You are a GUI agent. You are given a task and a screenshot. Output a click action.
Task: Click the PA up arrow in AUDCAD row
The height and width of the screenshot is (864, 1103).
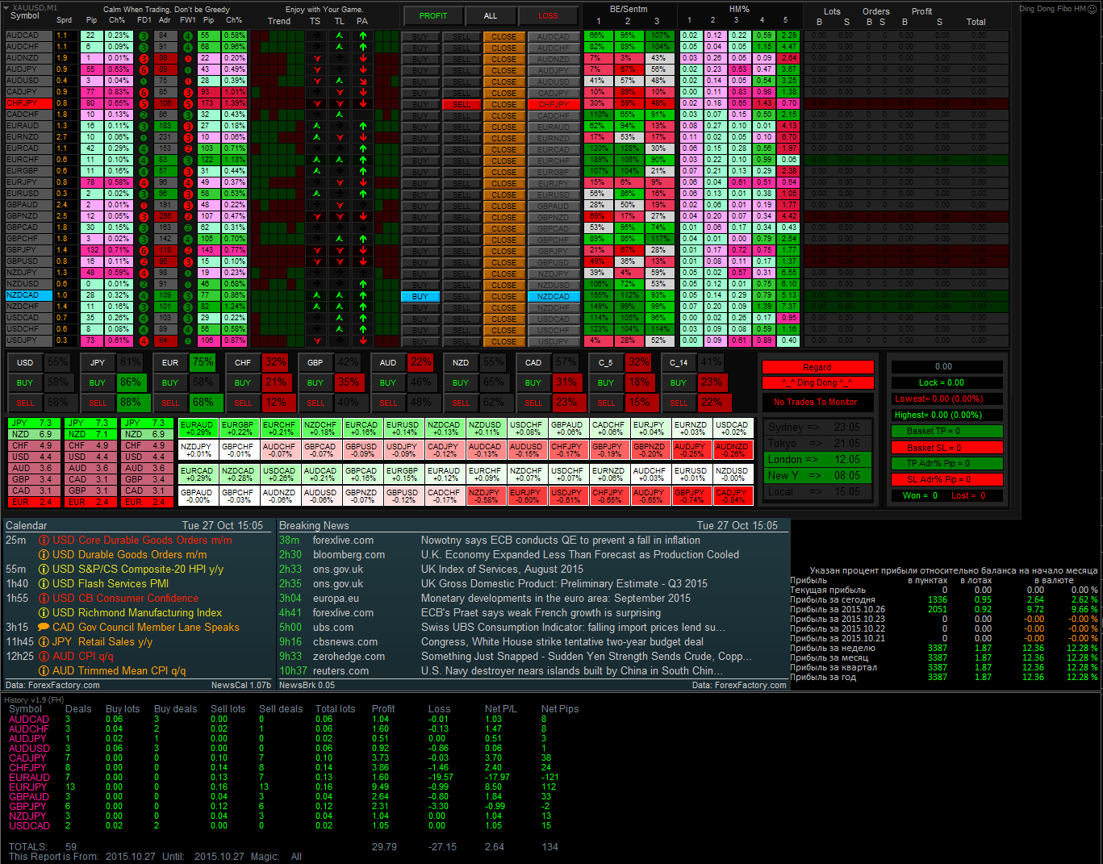pyautogui.click(x=363, y=36)
